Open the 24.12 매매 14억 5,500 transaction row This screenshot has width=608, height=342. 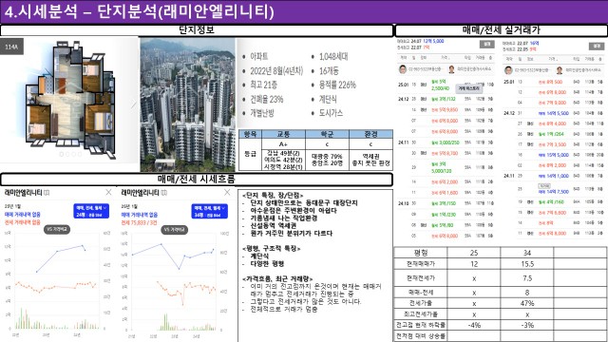point(553,113)
